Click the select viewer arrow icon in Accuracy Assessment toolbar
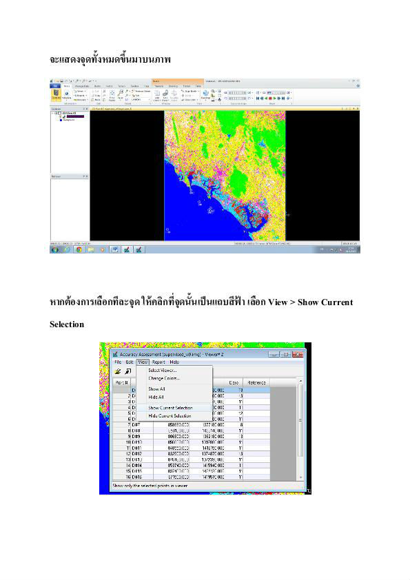 (x=127, y=371)
